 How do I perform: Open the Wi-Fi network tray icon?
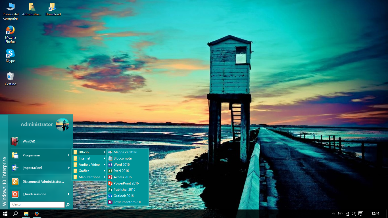(347, 214)
